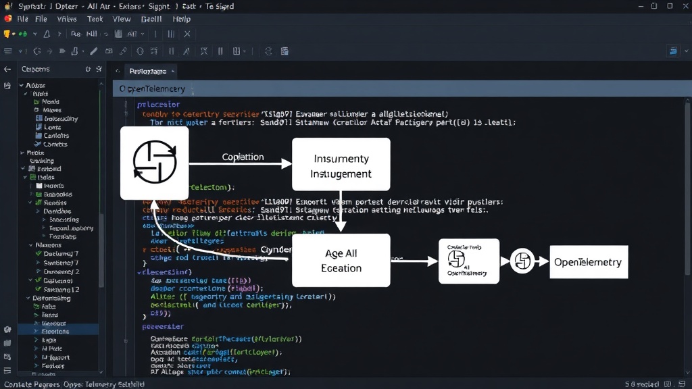Click the 'Insumenty Instrugement' diagram box
Screen dimensions: 692x389
pos(341,164)
